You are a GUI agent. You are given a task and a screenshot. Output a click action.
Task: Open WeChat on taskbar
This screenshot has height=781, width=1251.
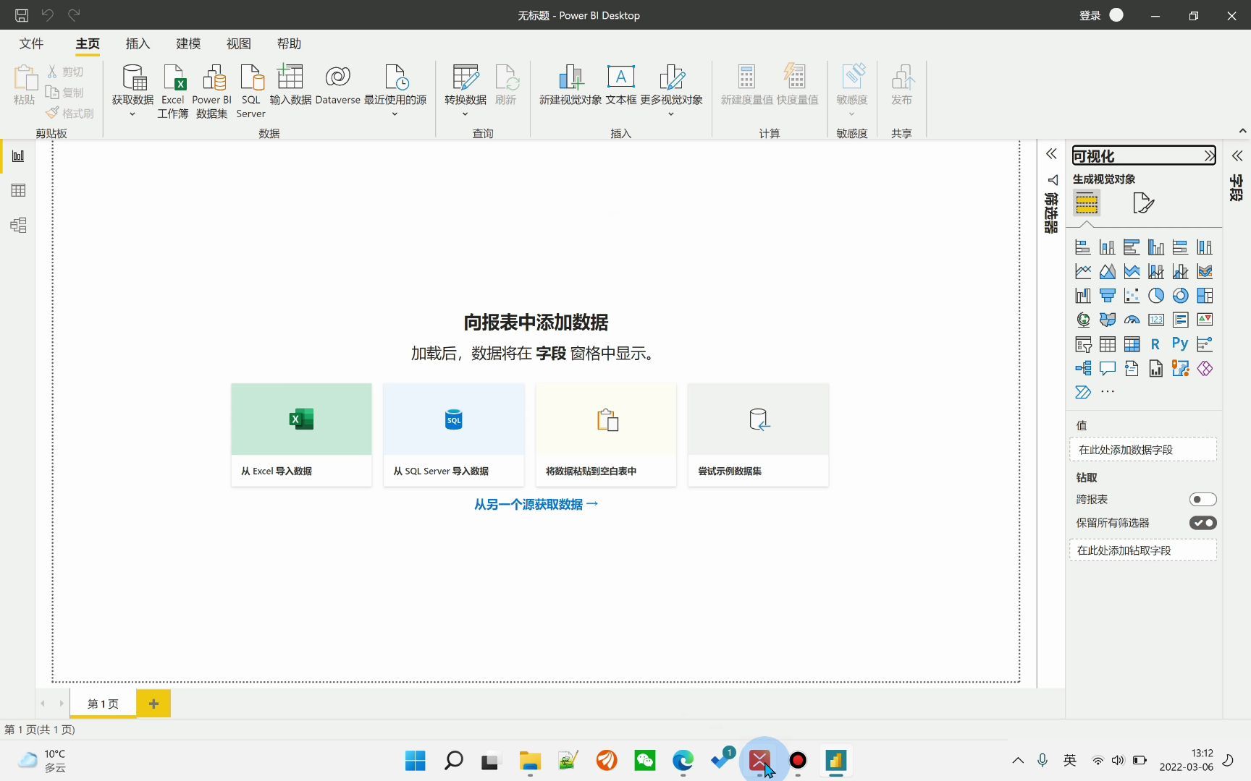pos(644,760)
